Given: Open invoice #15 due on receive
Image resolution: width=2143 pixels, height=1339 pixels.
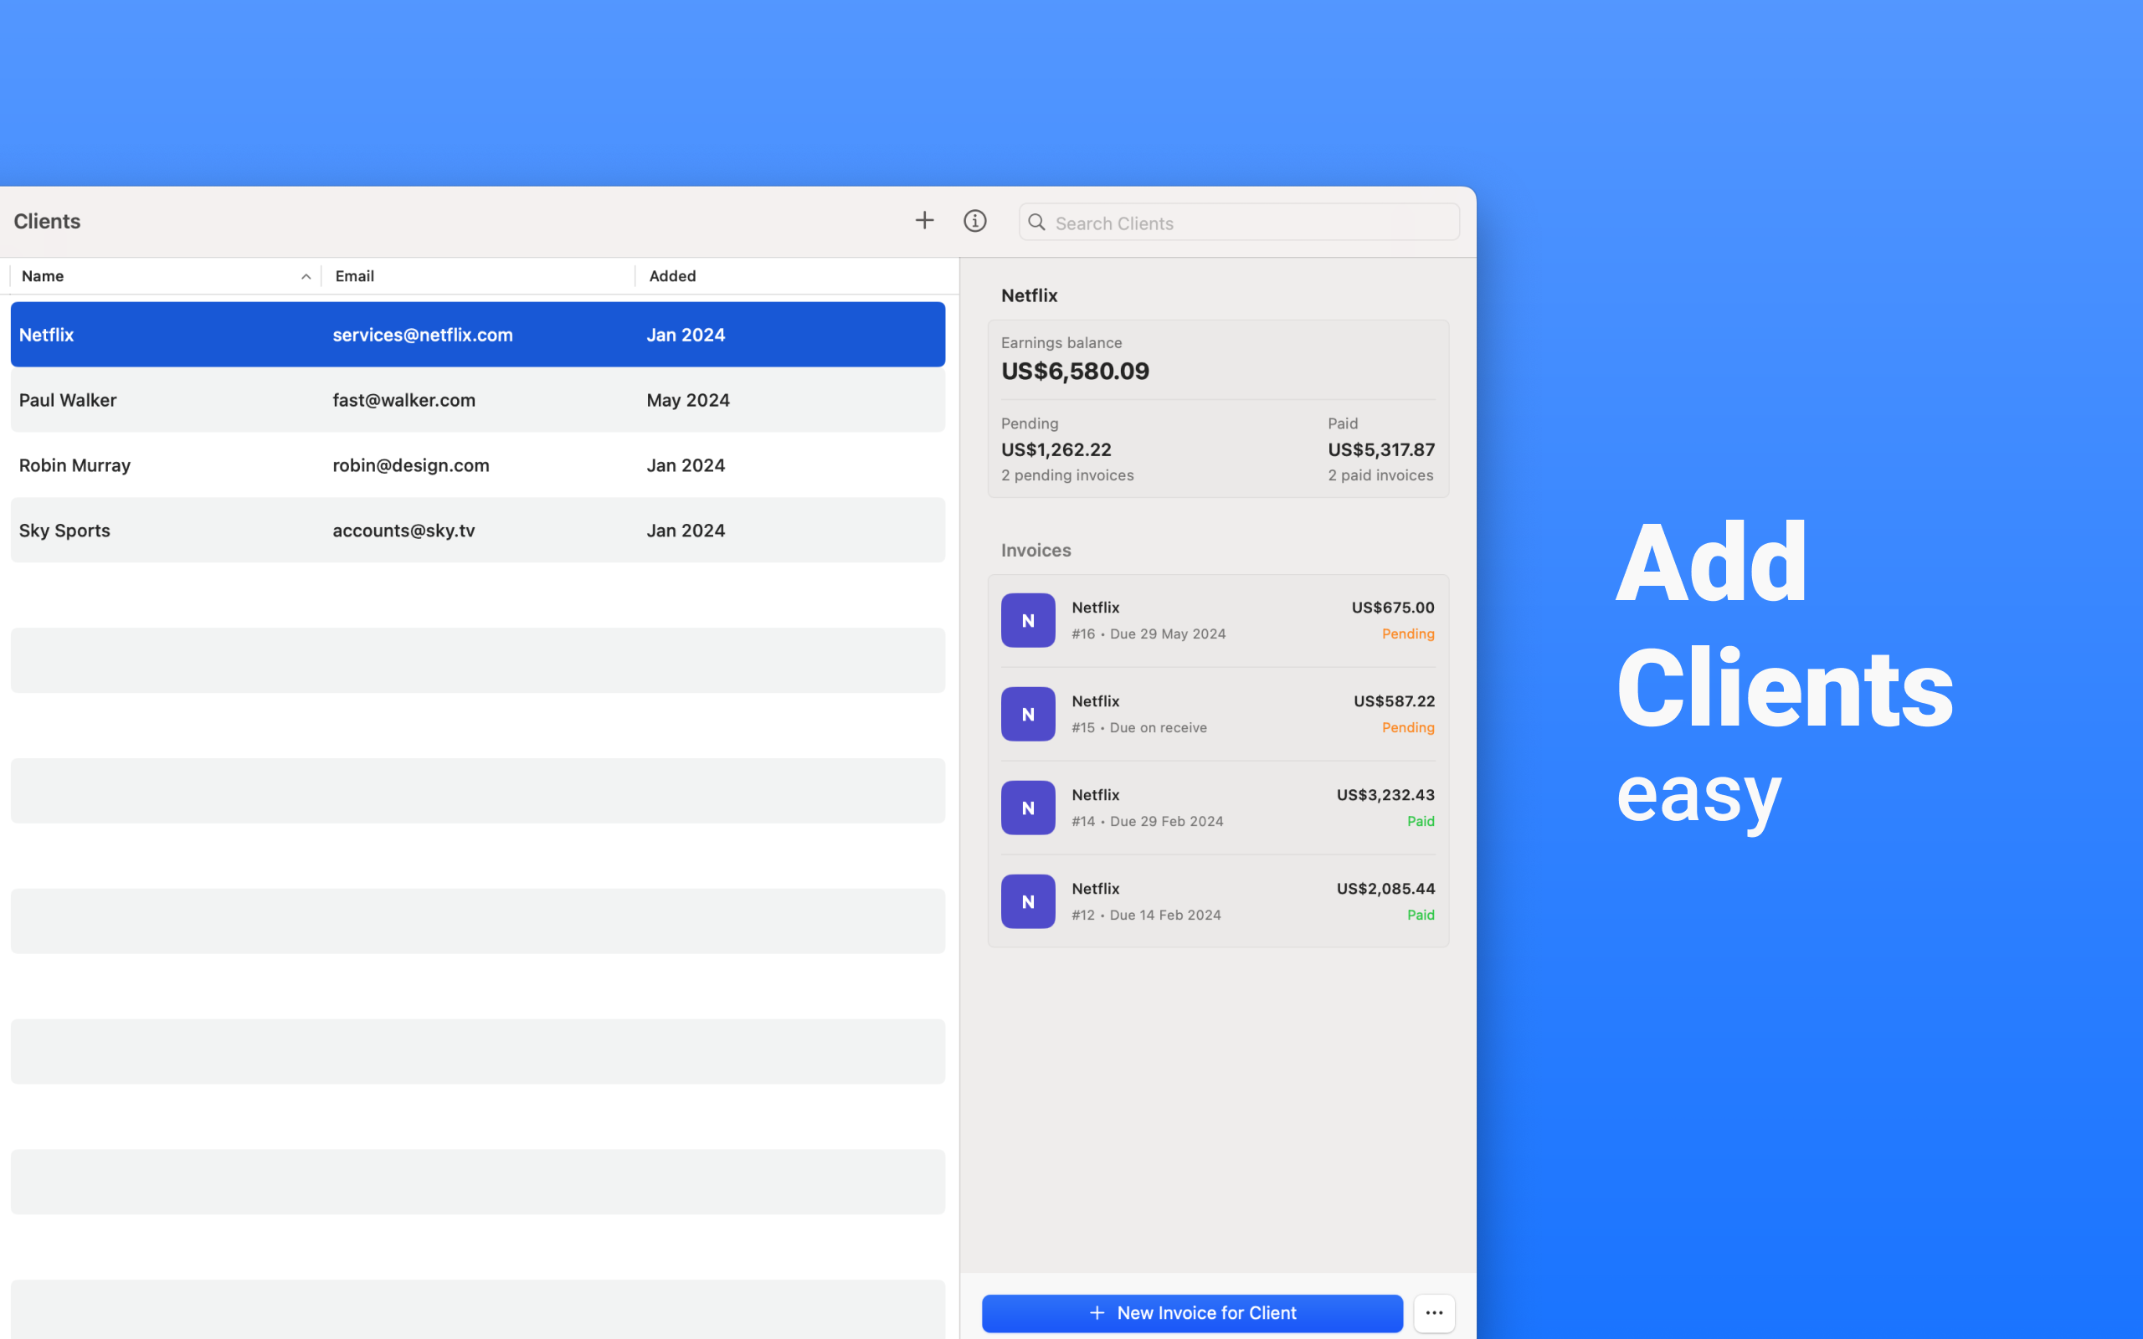Looking at the screenshot, I should click(x=1218, y=714).
